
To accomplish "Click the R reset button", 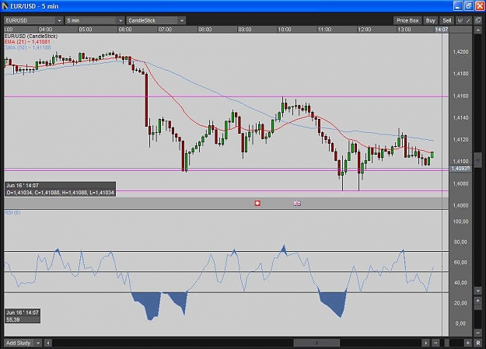I will [x=478, y=343].
